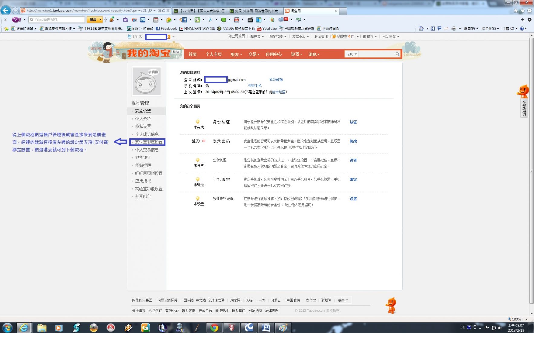Expand the 设置 dropdown in orange nav bar
The height and width of the screenshot is (353, 534).
[296, 54]
